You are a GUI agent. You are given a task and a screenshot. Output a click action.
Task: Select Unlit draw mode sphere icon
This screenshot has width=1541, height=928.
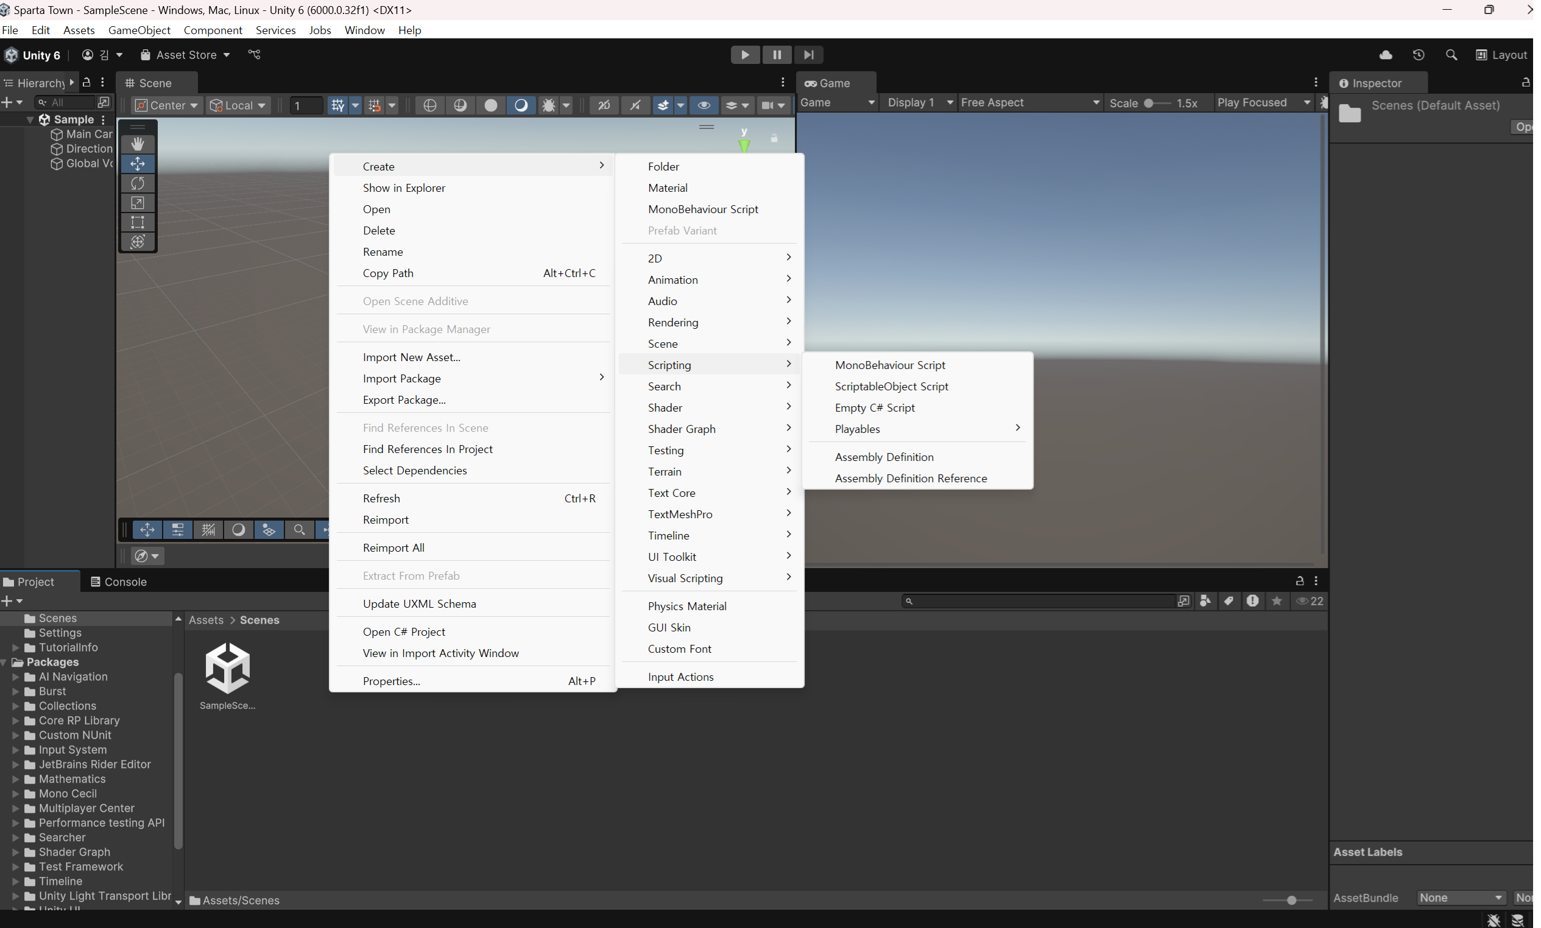(x=491, y=106)
